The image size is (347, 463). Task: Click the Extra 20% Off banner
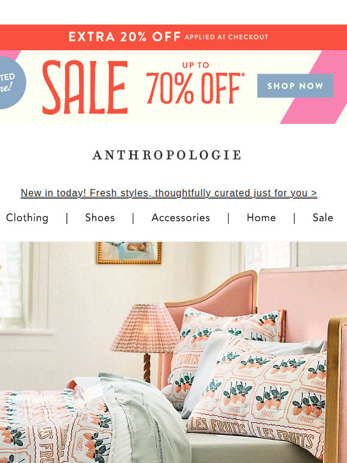173,37
